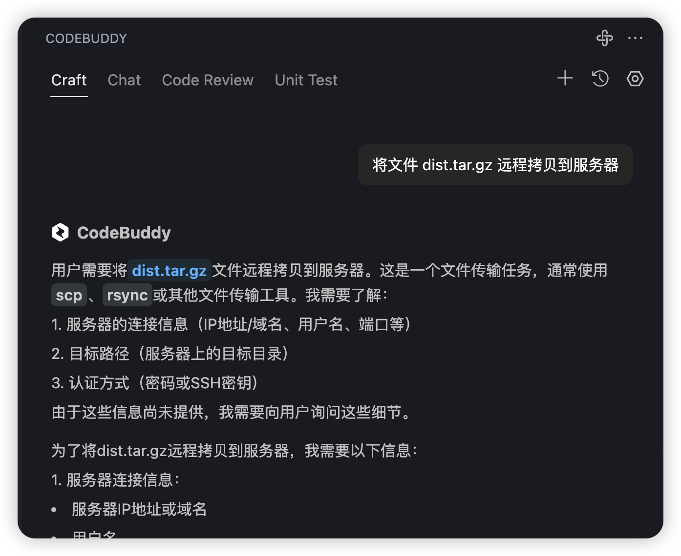Click list item about 目标路径
This screenshot has width=681, height=556.
(170, 354)
